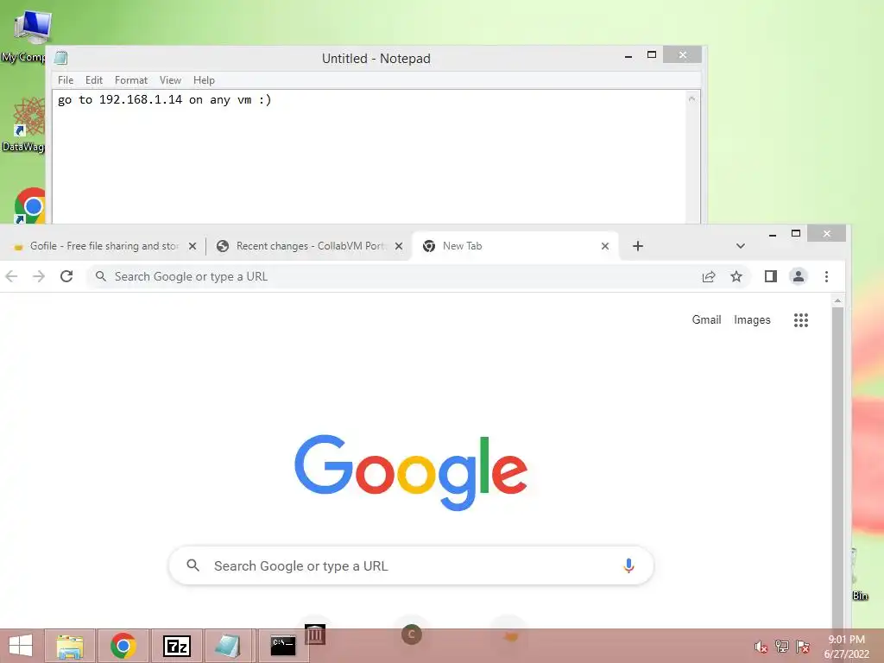The image size is (884, 663).
Task: Open the Action Center flag icon
Action: pos(803,647)
